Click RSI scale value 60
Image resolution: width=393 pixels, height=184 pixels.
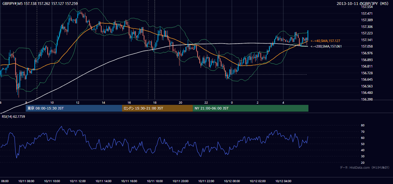coord(363,138)
